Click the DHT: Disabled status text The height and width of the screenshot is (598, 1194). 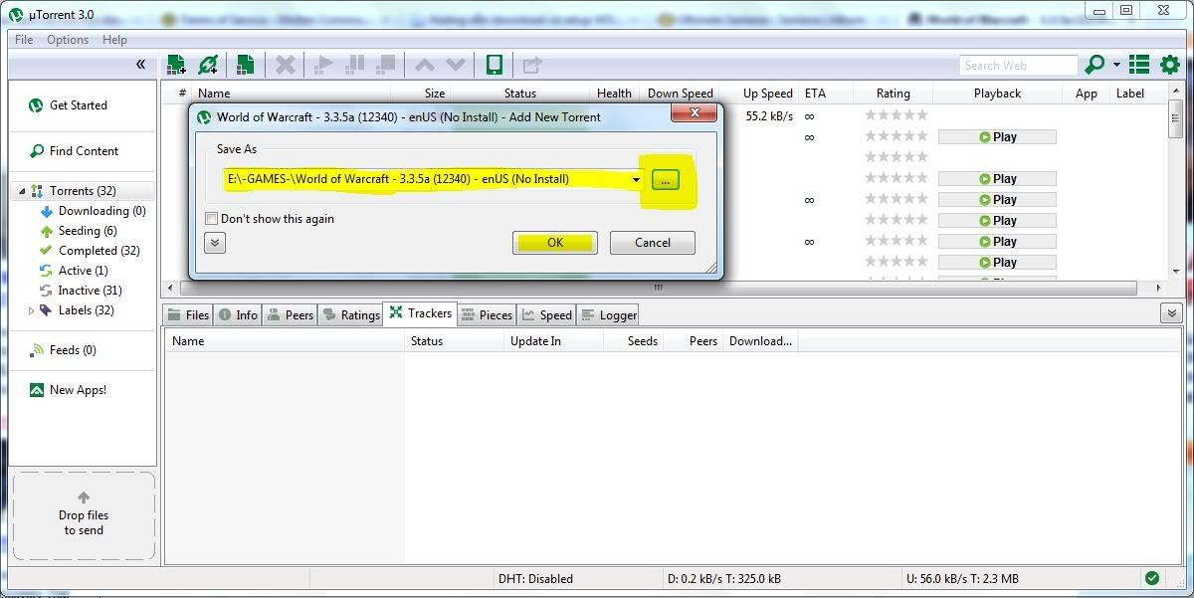[535, 579]
